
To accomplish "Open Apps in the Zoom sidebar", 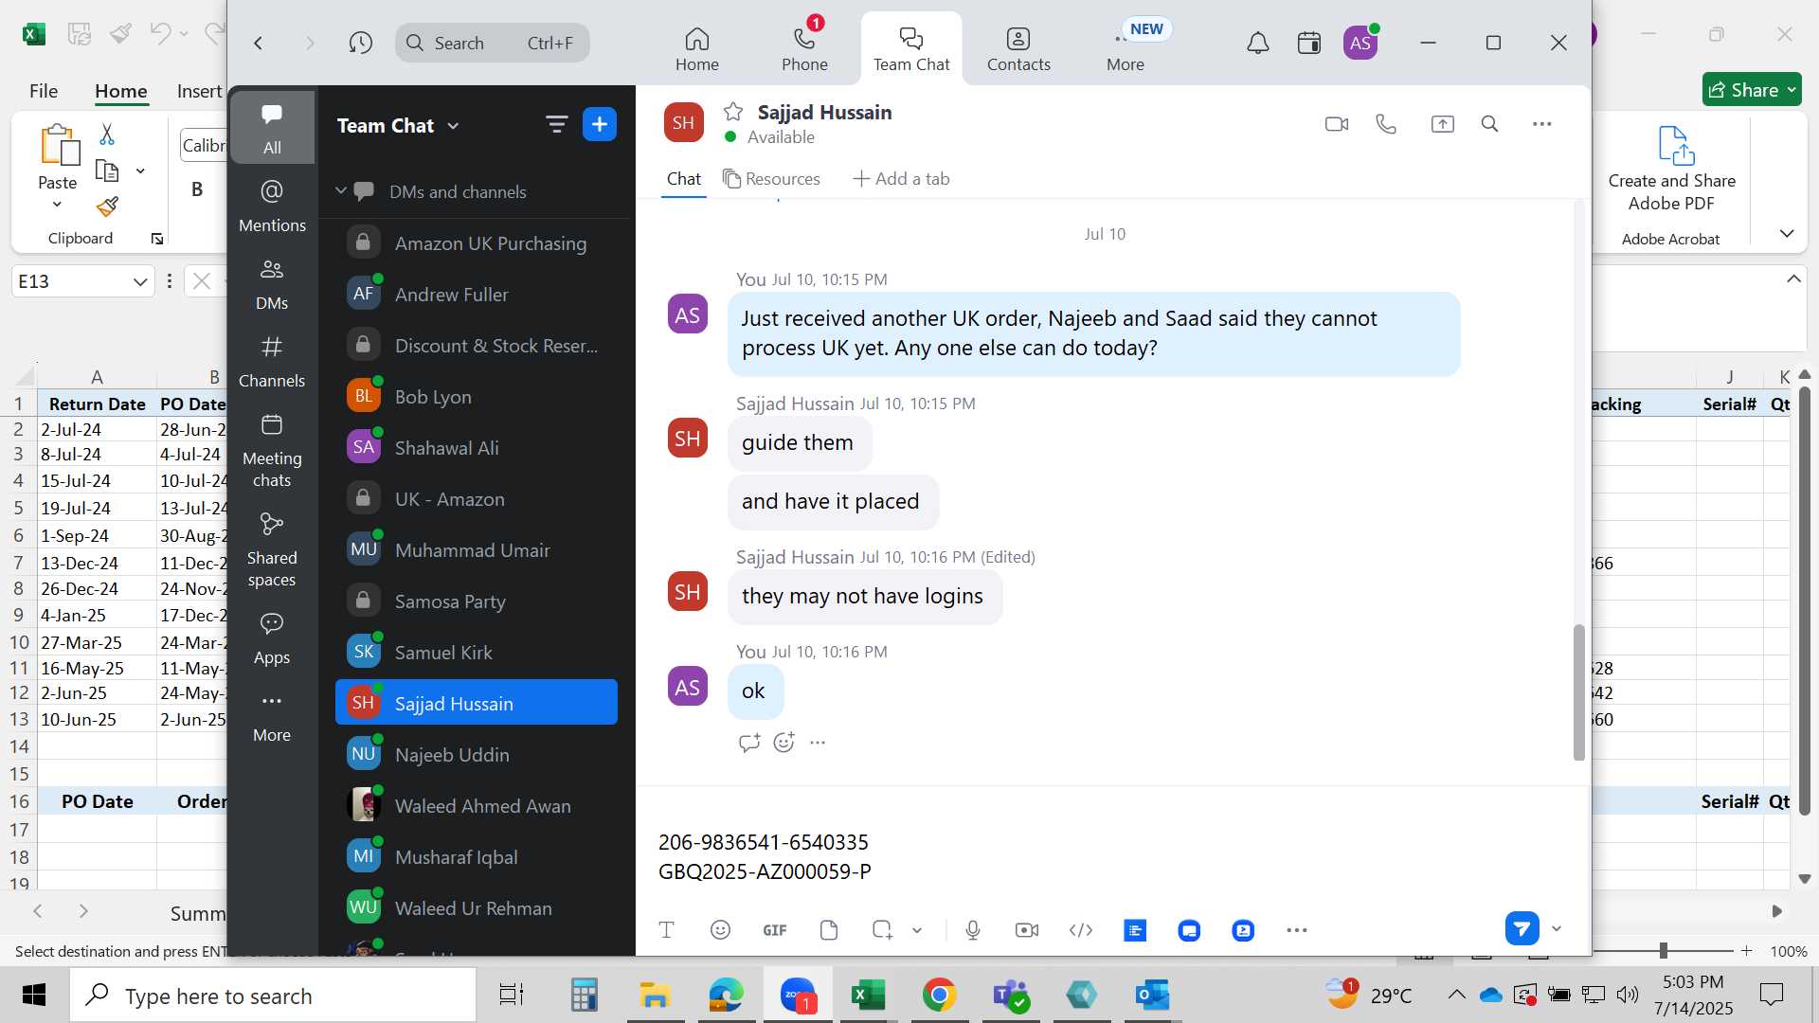I will coord(272,637).
